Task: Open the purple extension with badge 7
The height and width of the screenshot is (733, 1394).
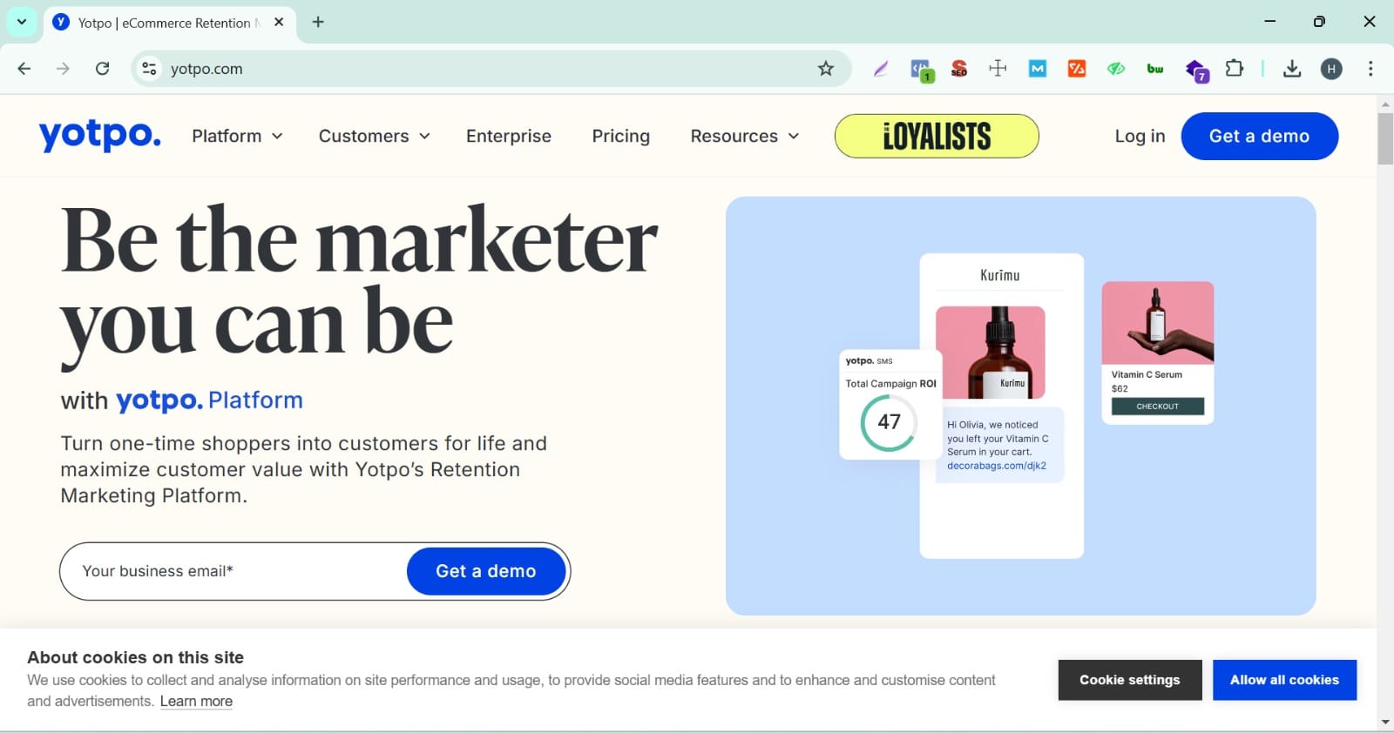Action: (1196, 70)
